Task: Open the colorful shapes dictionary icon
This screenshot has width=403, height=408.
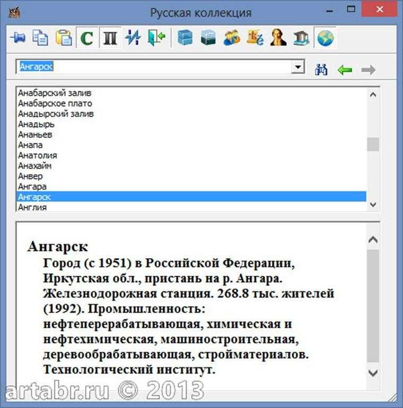Action: pyautogui.click(x=232, y=38)
